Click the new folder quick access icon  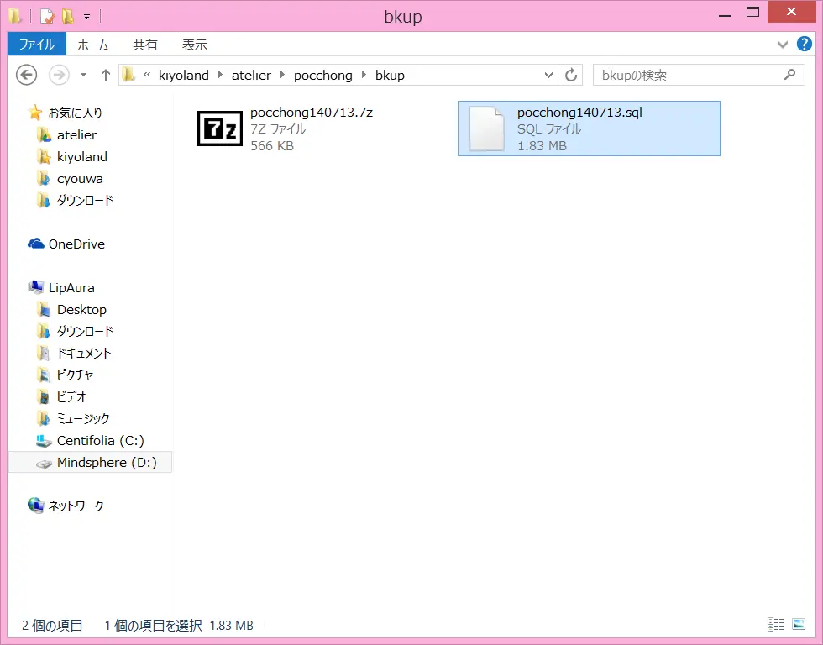coord(68,16)
